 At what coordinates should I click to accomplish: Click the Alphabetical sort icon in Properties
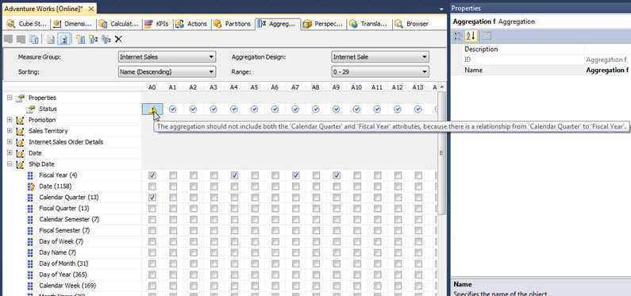click(471, 37)
